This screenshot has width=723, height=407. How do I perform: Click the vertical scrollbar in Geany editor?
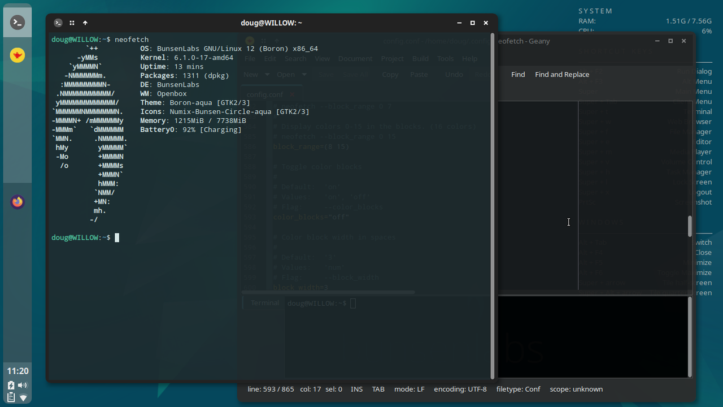coord(689,225)
